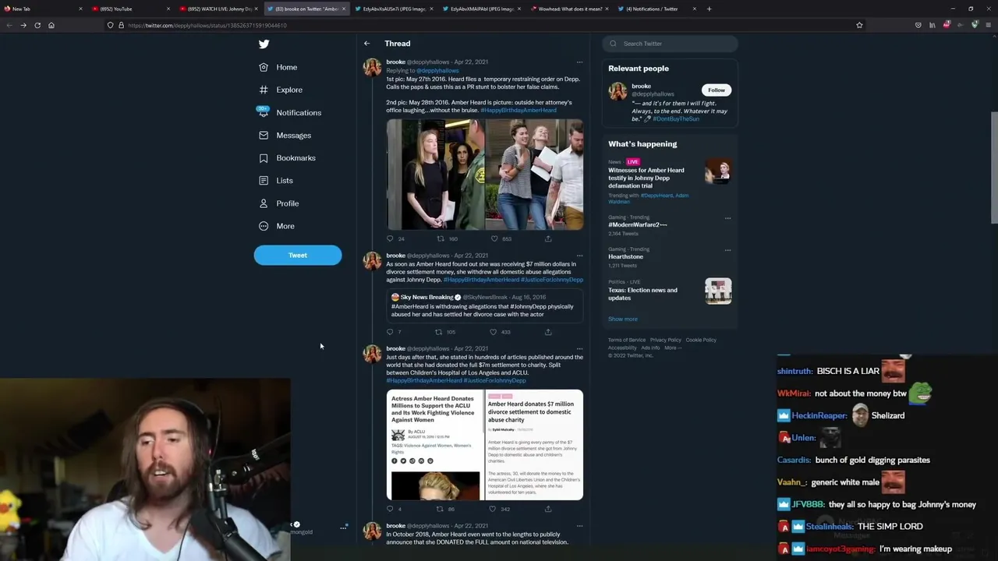Switch to WATCH LIVE Johnny Depp tab
The width and height of the screenshot is (998, 561).
[219, 9]
